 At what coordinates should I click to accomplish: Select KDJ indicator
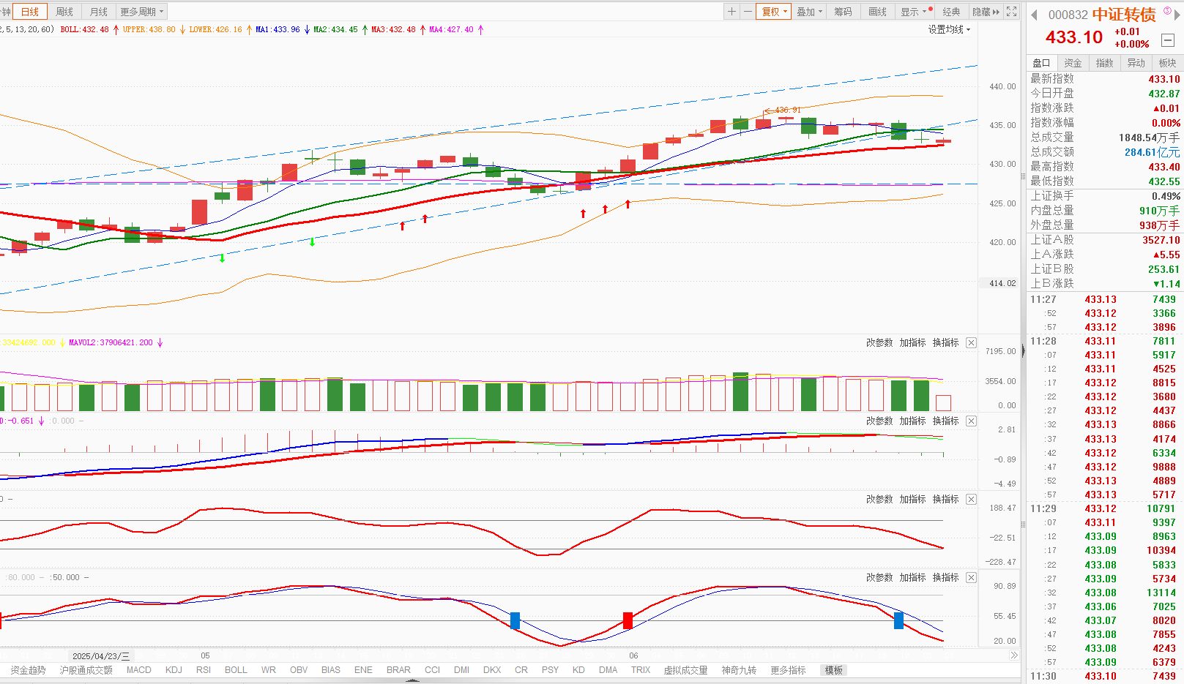click(x=174, y=670)
